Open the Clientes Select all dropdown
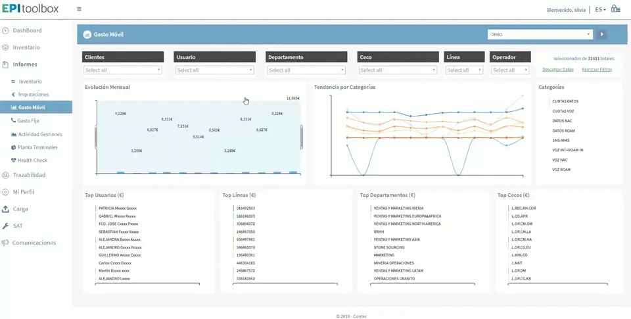This screenshot has height=319, width=631. [123, 70]
